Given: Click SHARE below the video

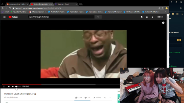Looking at the screenshot, I should (x=97, y=98).
